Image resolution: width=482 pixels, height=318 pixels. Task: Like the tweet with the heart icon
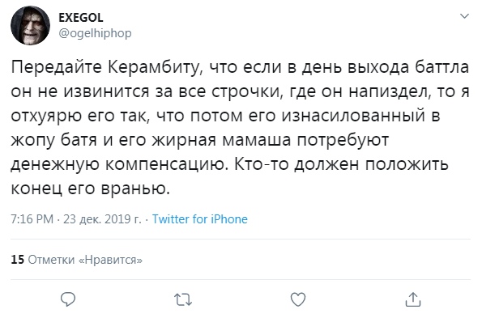tap(298, 299)
